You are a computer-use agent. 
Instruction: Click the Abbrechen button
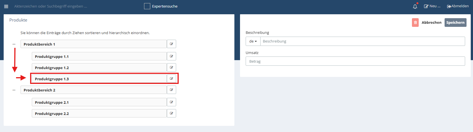(x=431, y=23)
